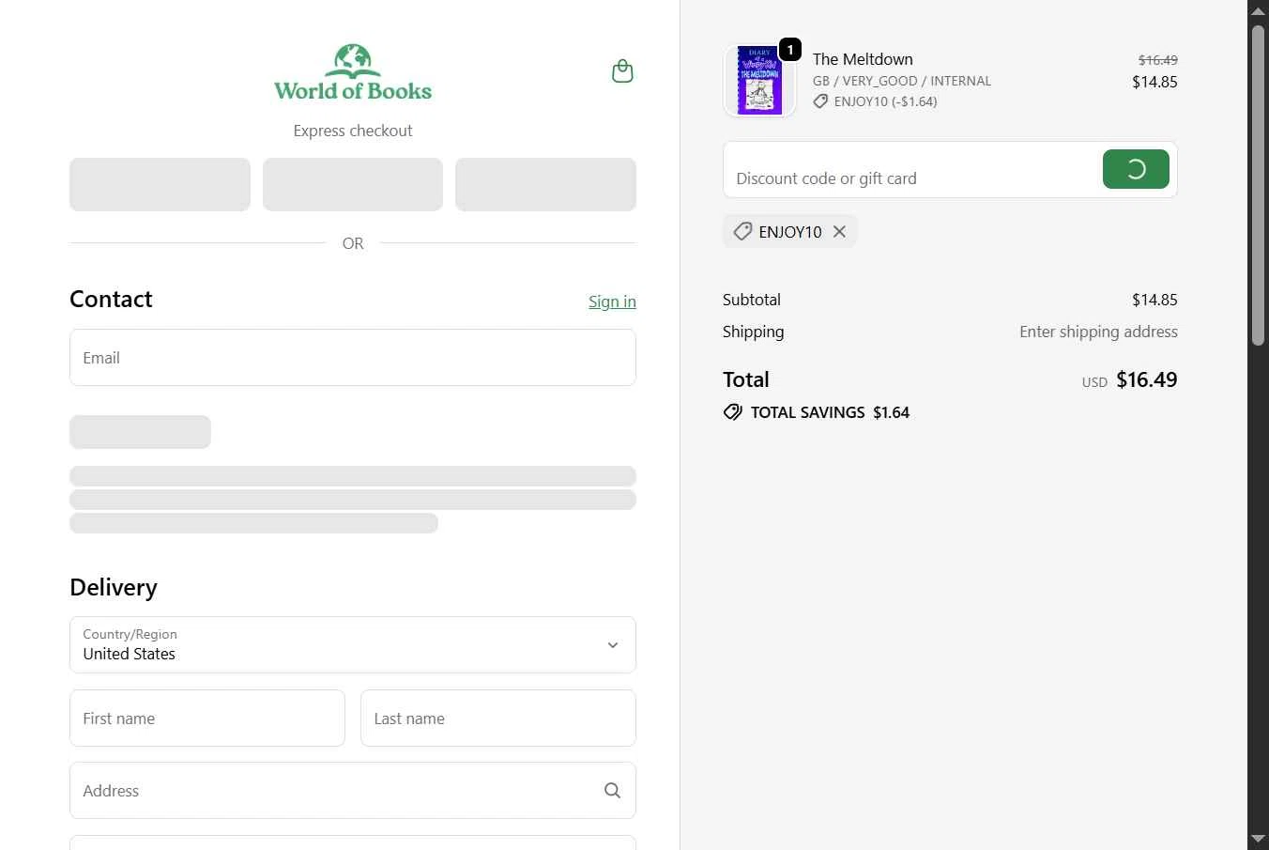Click the middle express checkout placeholder button
Screen dimensions: 1269x850
click(x=353, y=184)
